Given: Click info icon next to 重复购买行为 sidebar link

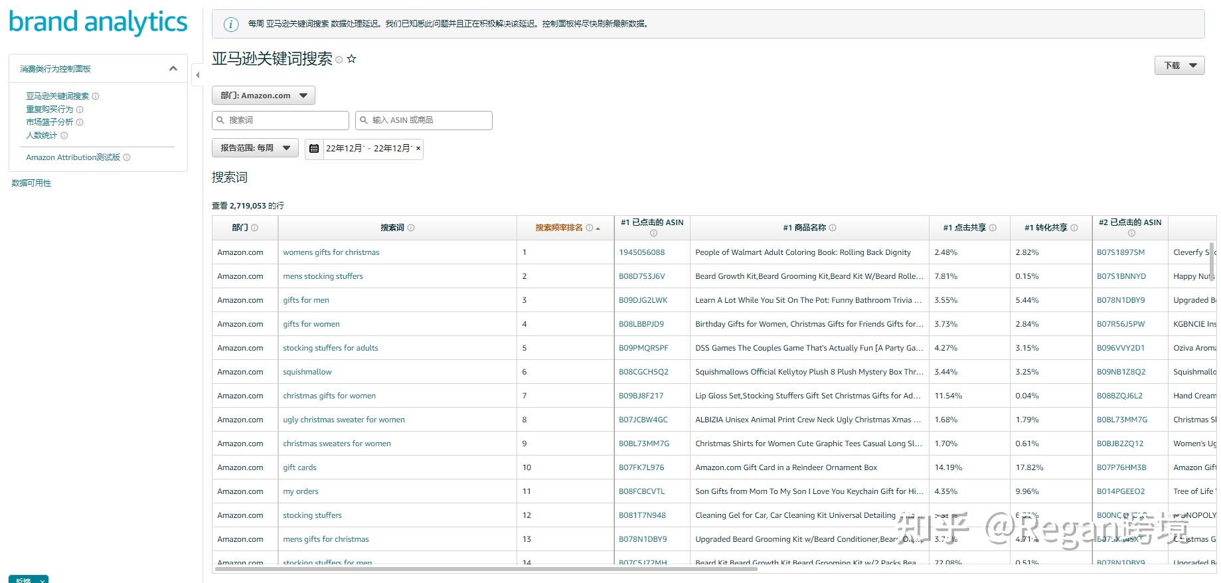Looking at the screenshot, I should 80,110.
